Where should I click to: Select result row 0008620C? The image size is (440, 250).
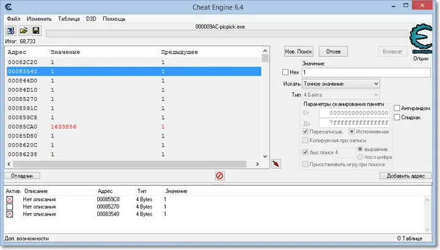coord(134,145)
